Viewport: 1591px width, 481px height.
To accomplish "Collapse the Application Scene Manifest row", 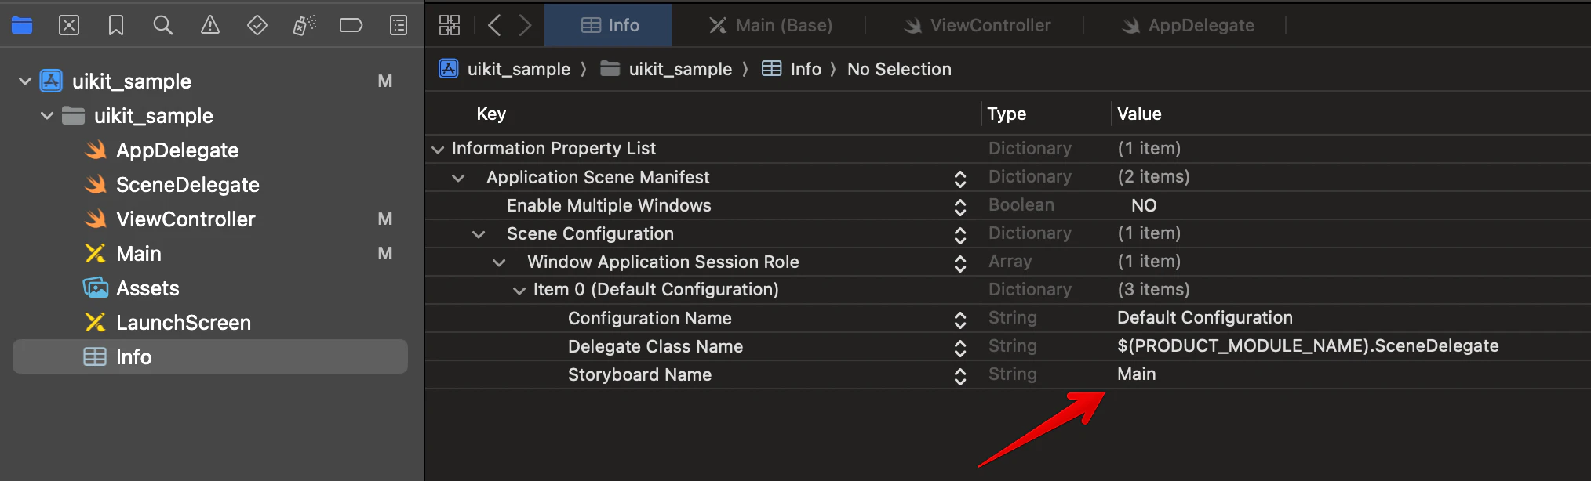I will (458, 179).
